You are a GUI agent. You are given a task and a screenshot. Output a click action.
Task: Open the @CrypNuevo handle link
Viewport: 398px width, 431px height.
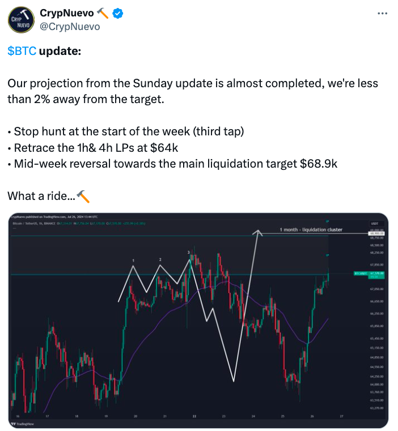[70, 27]
